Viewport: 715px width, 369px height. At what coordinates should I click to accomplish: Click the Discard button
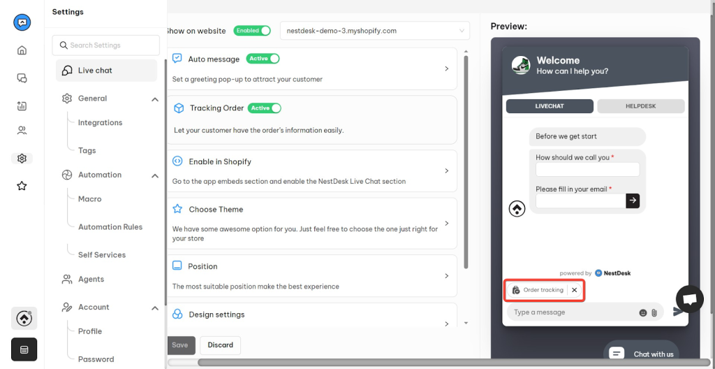[x=220, y=345]
